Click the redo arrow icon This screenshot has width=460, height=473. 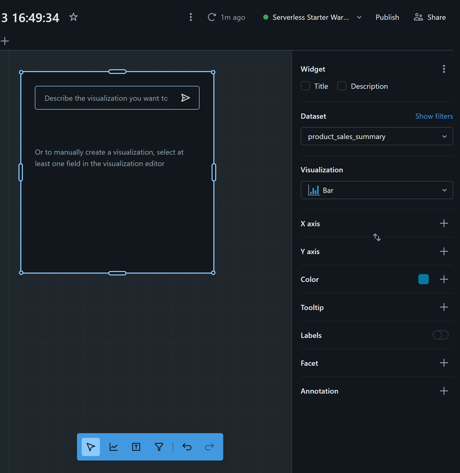click(x=209, y=447)
